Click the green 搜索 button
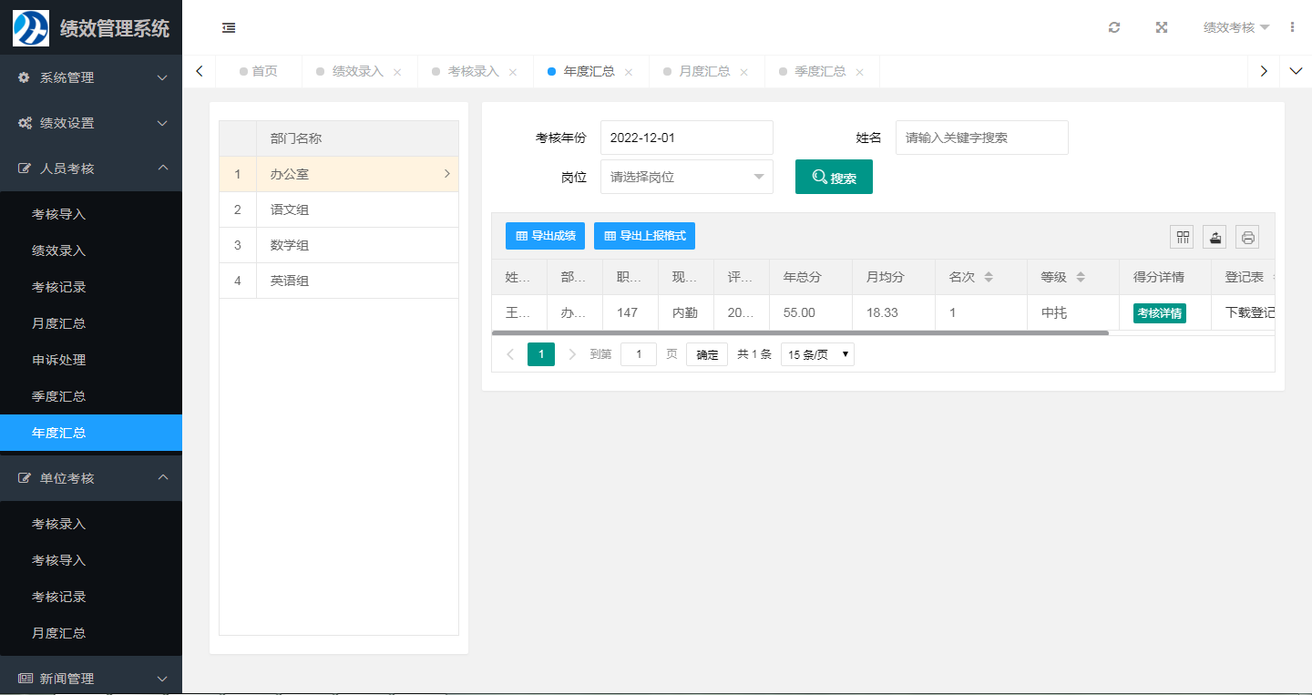This screenshot has width=1312, height=695. (x=834, y=178)
